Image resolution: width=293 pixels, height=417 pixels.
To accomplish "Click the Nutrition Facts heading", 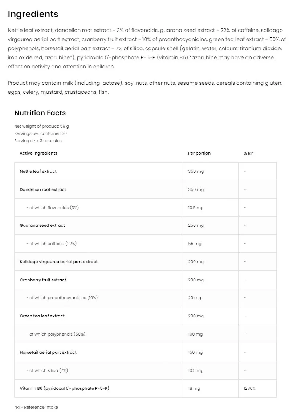I will point(40,113).
